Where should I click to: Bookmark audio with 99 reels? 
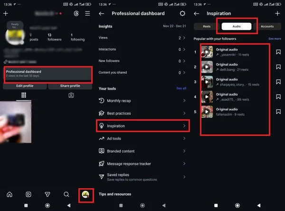pyautogui.click(x=278, y=97)
